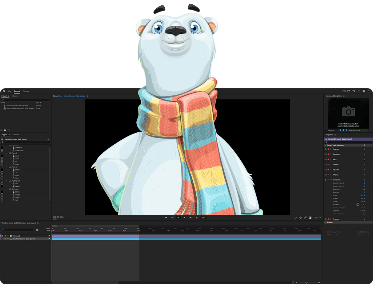Screen dimensions: 373x284
Task: Click the new folder icon in Project panel
Action: pyautogui.click(x=5, y=130)
